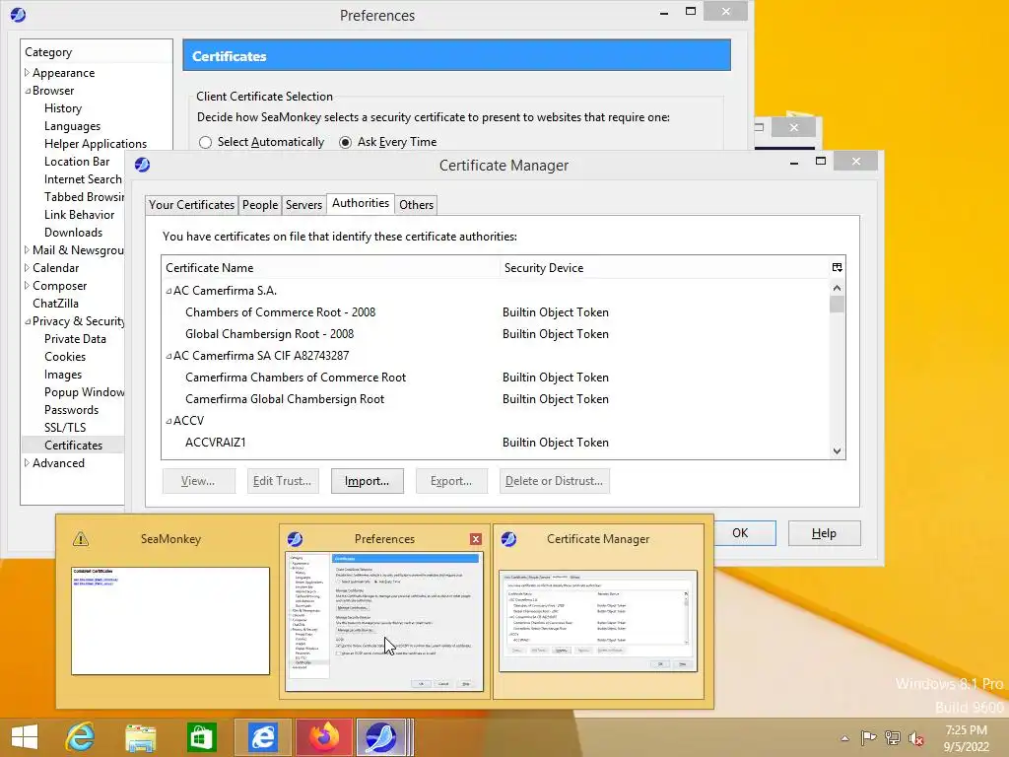Click the View... button
Viewport: 1009px width, 757px height.
[198, 481]
